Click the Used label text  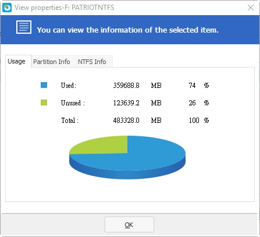(69, 86)
